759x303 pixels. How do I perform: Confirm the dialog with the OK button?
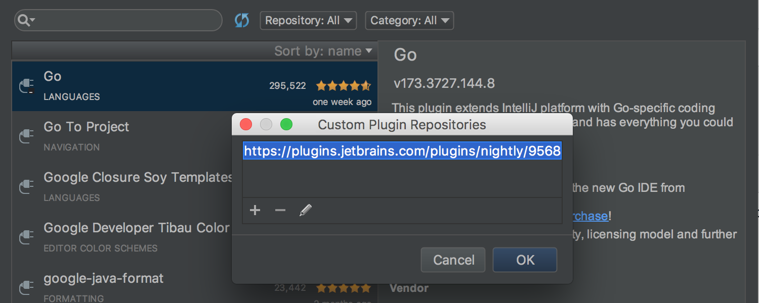525,260
